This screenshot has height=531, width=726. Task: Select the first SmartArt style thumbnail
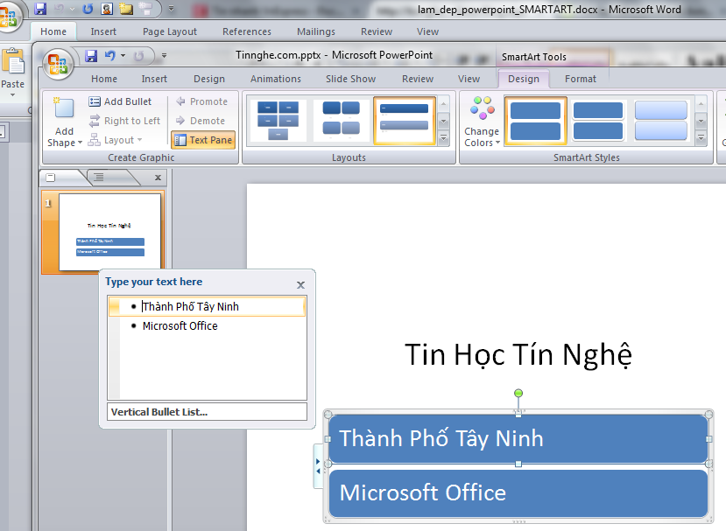[x=534, y=120]
